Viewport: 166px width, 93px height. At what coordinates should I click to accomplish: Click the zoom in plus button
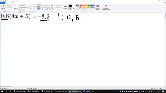coord(165,88)
